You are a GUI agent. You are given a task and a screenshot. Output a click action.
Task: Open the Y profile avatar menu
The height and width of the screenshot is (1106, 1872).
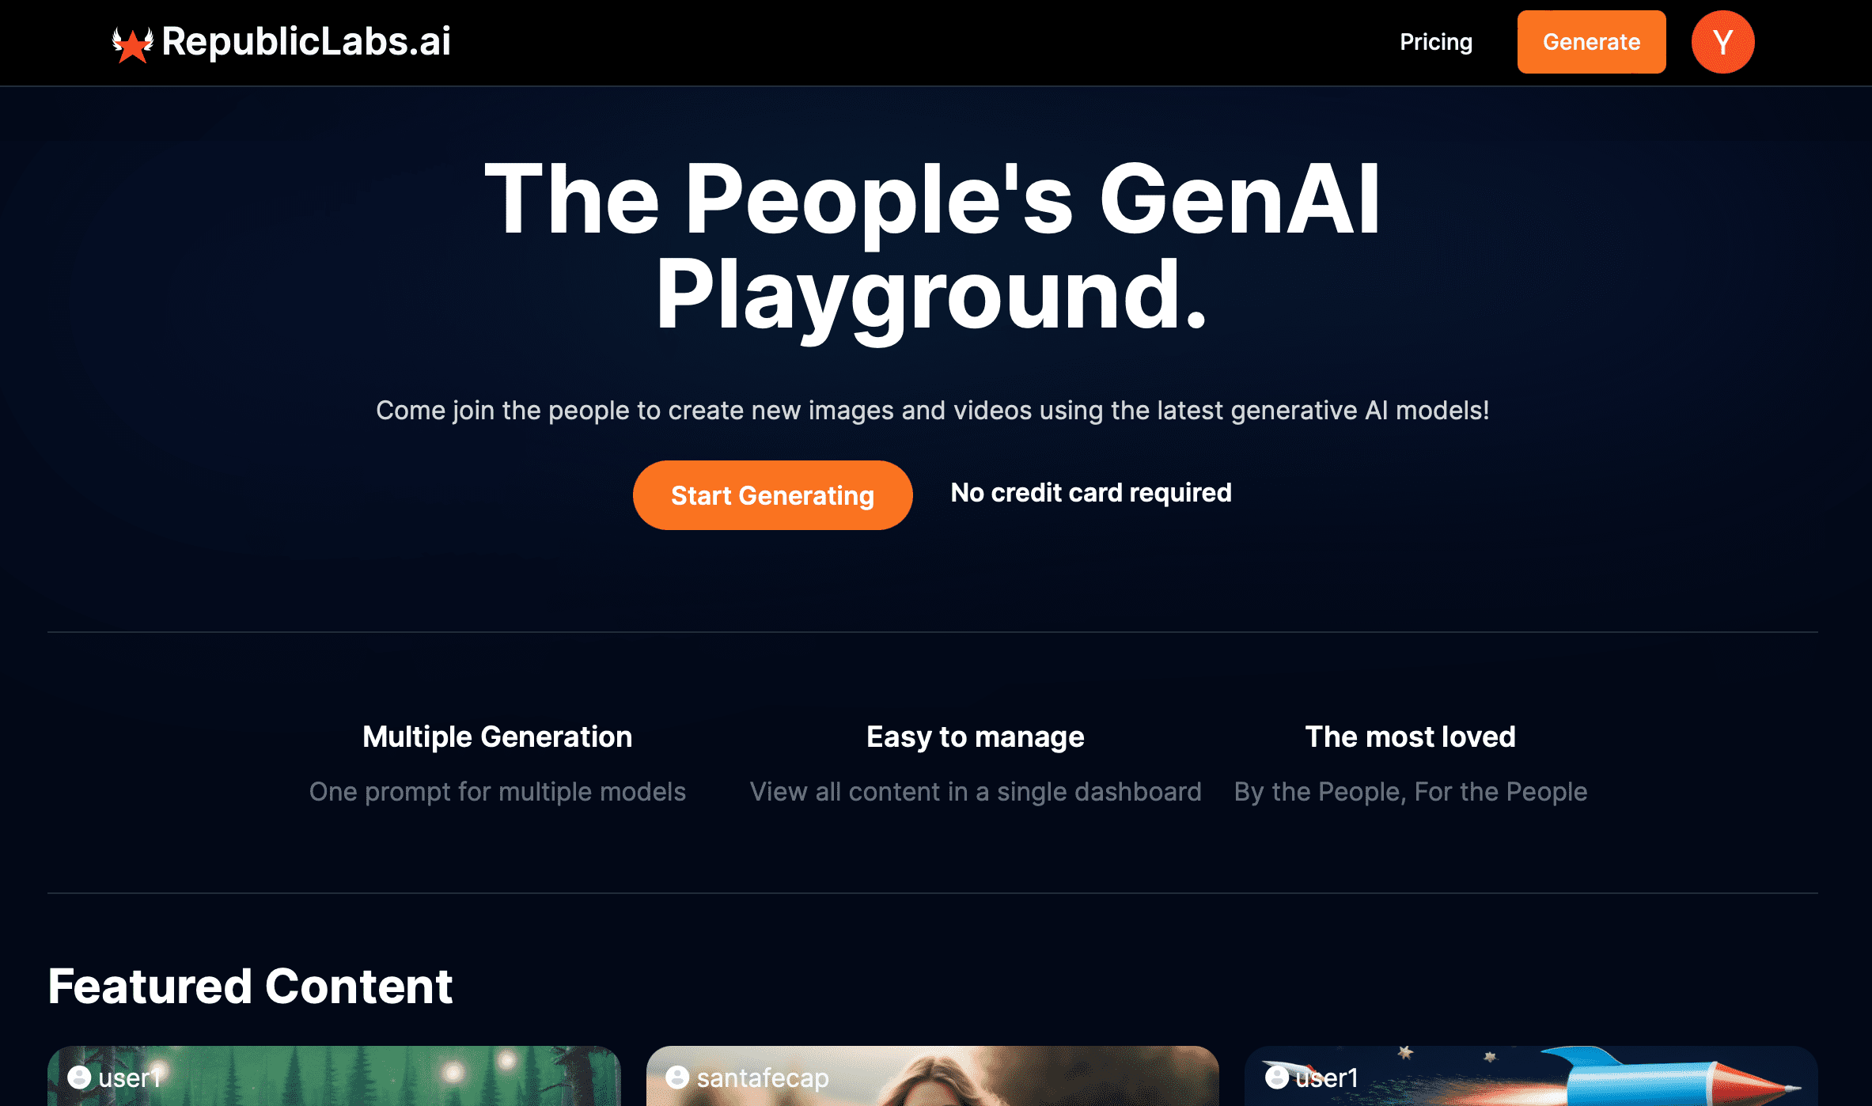tap(1722, 41)
